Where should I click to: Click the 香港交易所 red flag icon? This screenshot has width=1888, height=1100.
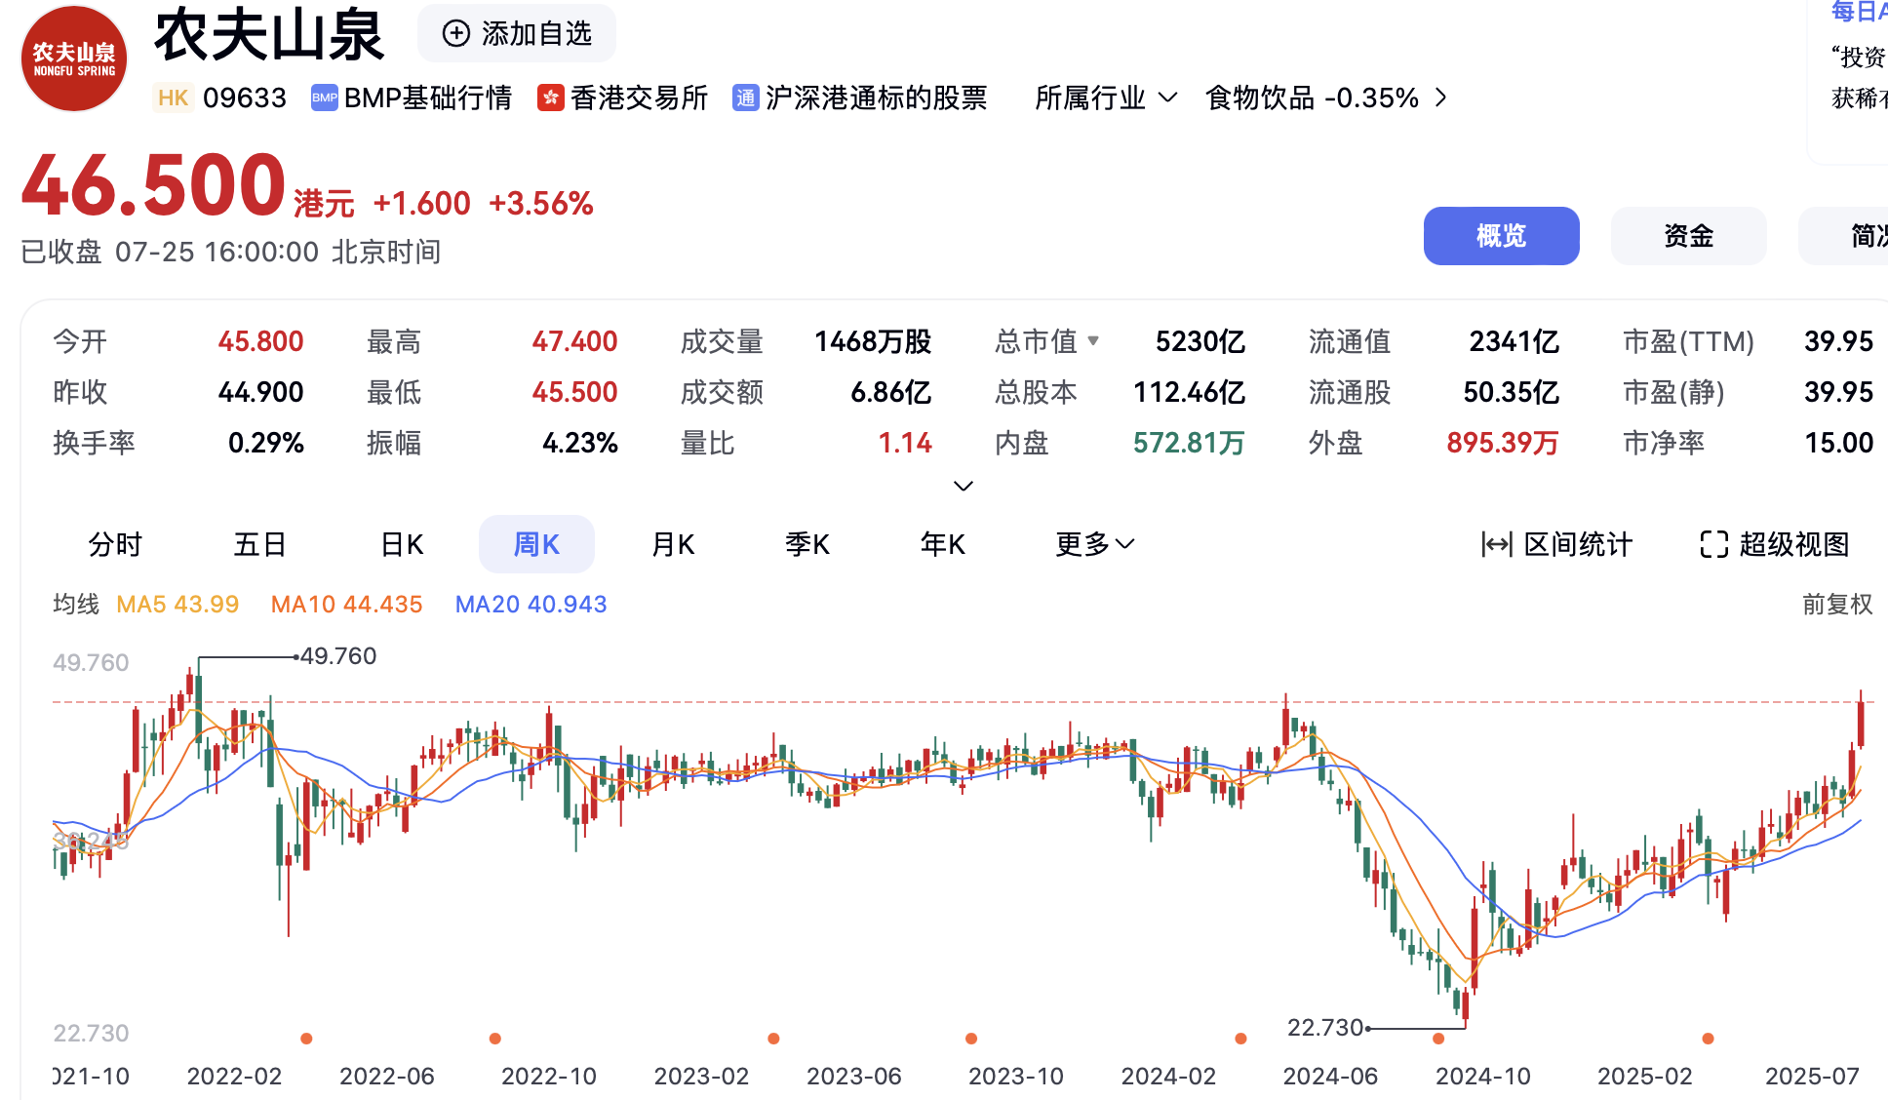click(550, 98)
